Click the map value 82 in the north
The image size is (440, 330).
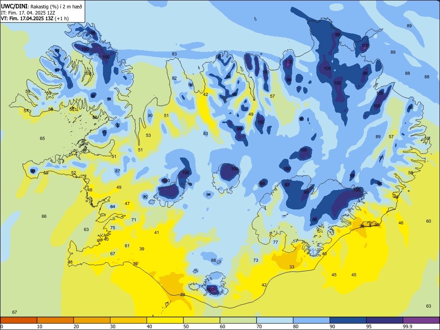point(175,78)
